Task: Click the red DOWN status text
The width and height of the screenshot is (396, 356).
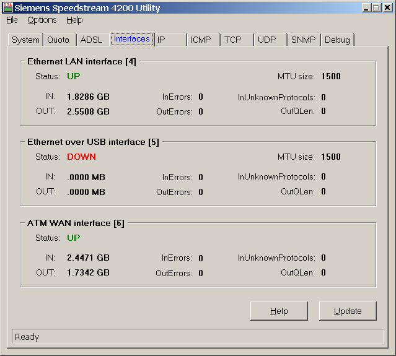Action: [81, 157]
